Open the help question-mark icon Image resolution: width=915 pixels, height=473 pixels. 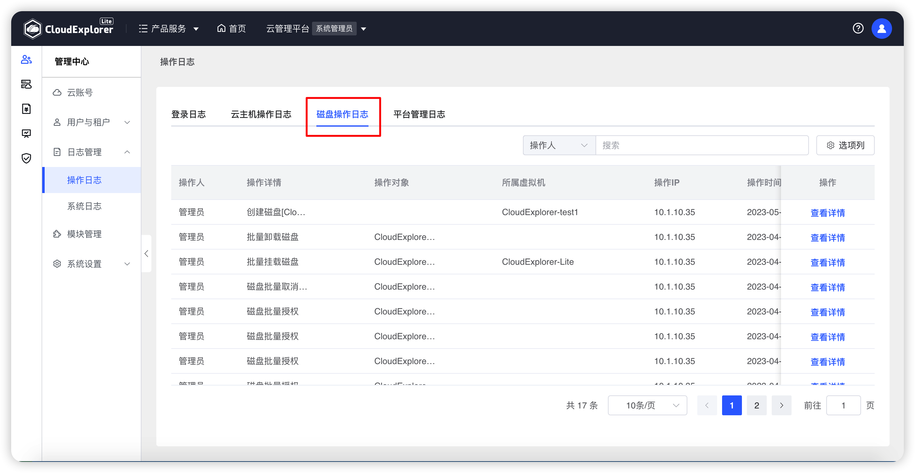click(x=858, y=29)
